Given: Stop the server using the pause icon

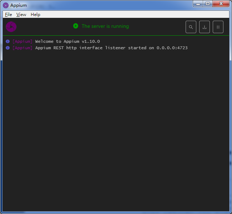Looking at the screenshot, I should pyautogui.click(x=218, y=27).
